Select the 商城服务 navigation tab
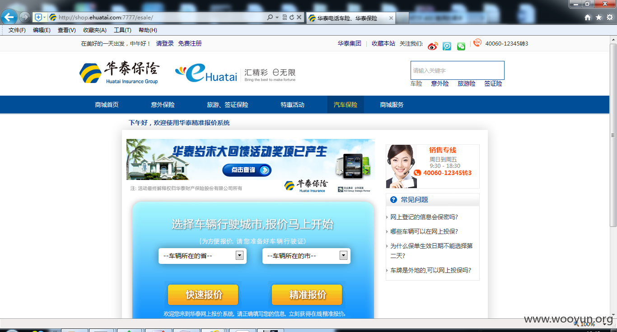This screenshot has width=617, height=332. 392,105
